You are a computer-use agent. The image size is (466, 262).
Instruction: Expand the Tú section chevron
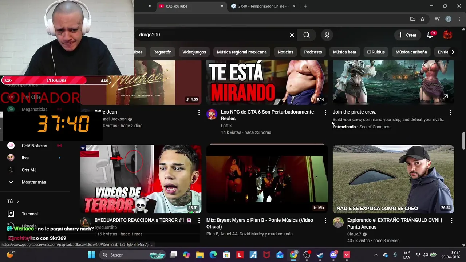(17, 202)
